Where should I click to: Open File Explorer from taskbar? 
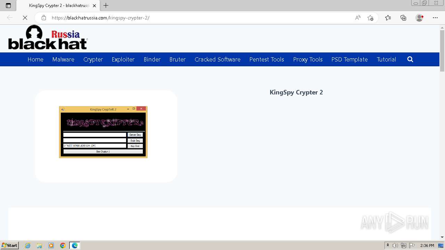[x=39, y=245]
